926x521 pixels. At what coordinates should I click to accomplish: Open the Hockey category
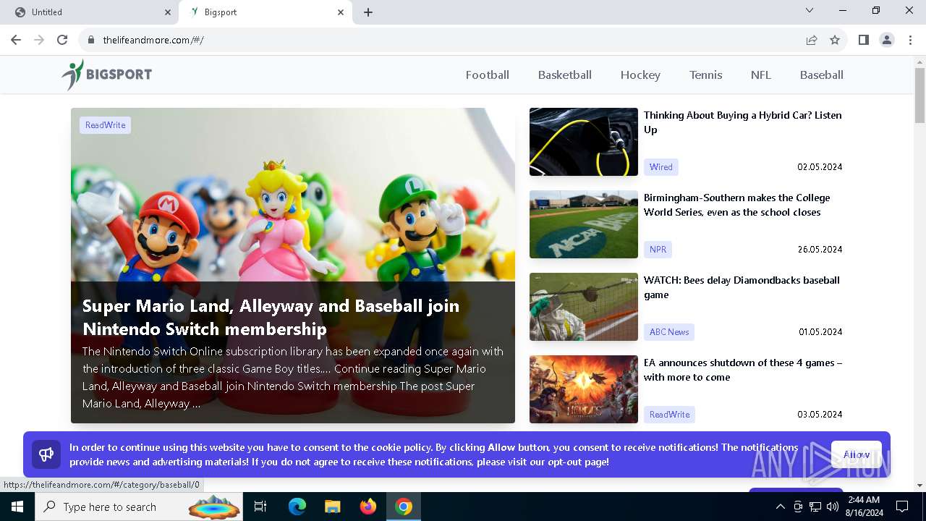[640, 75]
